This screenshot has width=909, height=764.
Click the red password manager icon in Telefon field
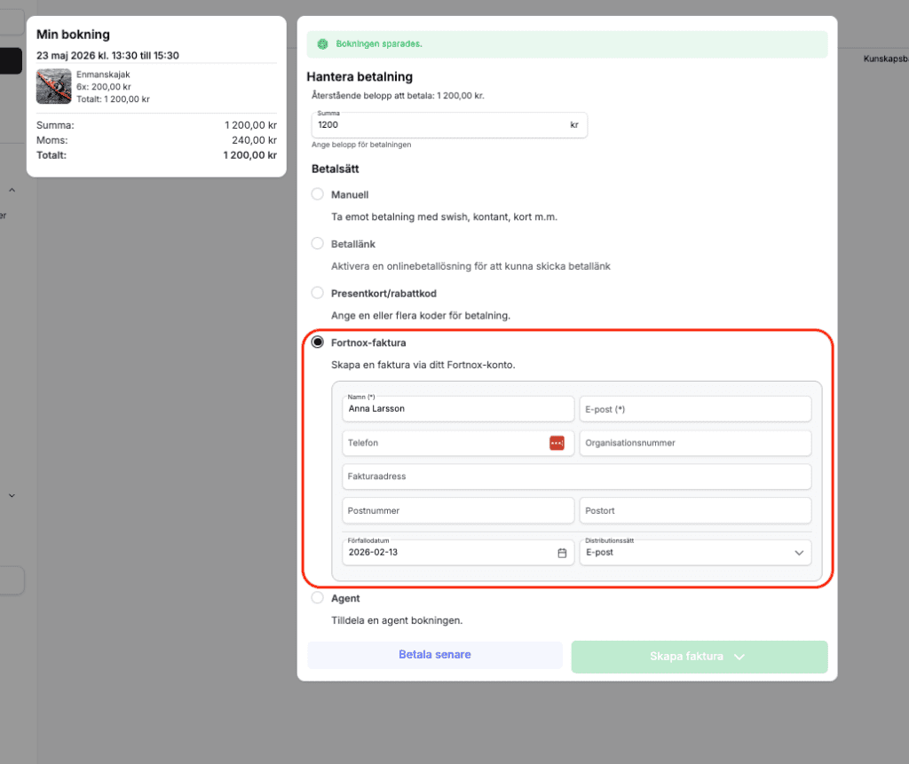pyautogui.click(x=557, y=443)
